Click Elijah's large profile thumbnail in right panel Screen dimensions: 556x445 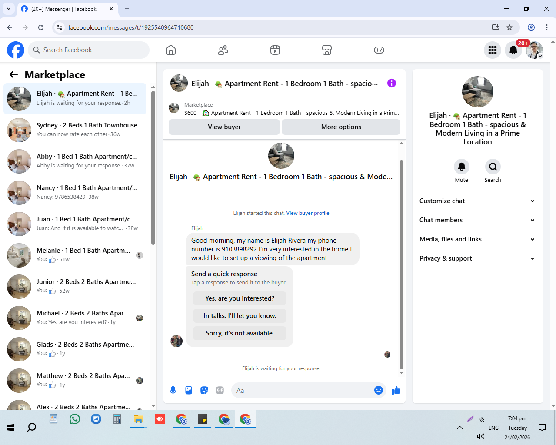(x=477, y=92)
